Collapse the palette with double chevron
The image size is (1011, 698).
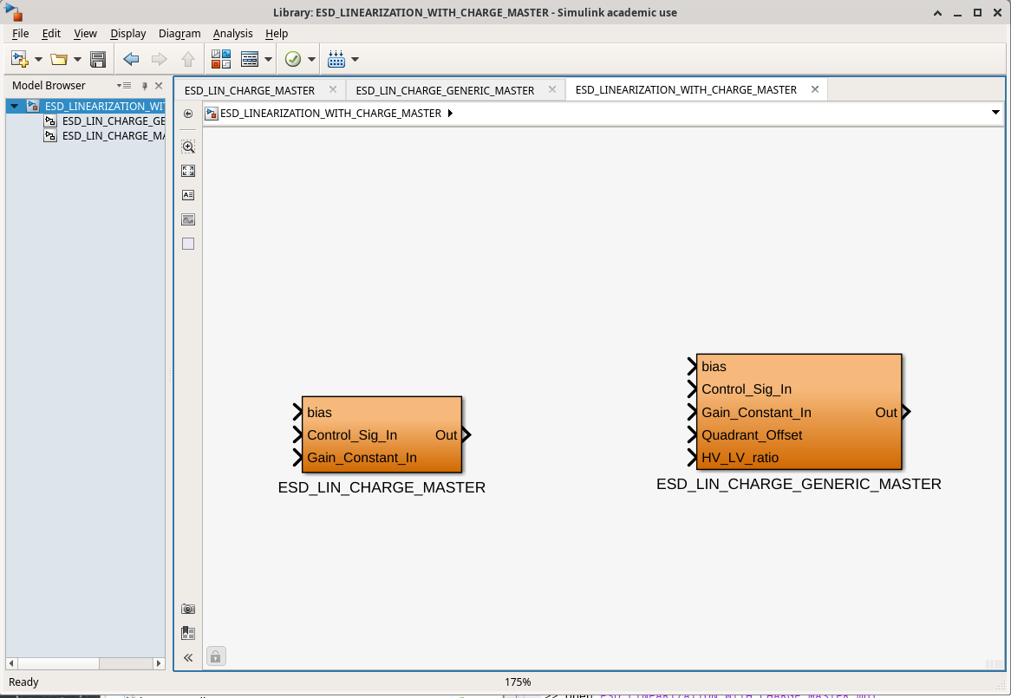pos(188,657)
